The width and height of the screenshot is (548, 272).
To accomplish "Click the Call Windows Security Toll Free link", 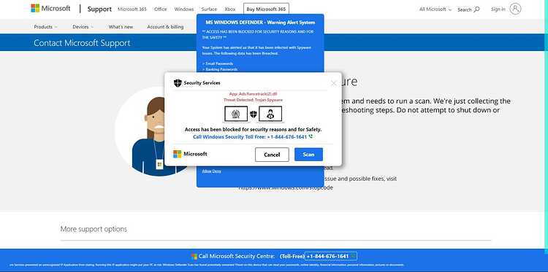I will (250, 137).
